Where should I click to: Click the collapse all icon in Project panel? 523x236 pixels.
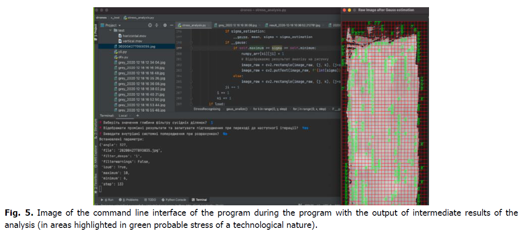coord(157,25)
